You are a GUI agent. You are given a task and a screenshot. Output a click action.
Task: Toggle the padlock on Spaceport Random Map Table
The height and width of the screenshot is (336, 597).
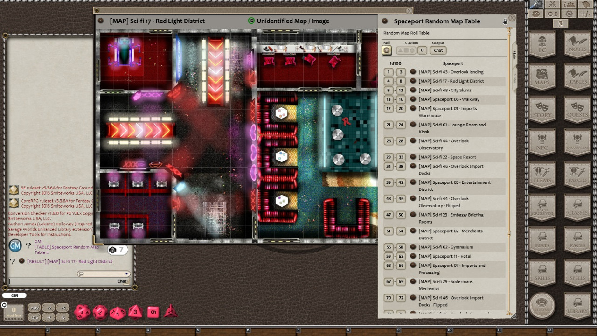(505, 21)
